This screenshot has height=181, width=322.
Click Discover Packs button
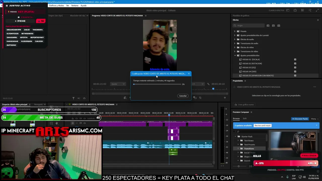[x=300, y=119]
